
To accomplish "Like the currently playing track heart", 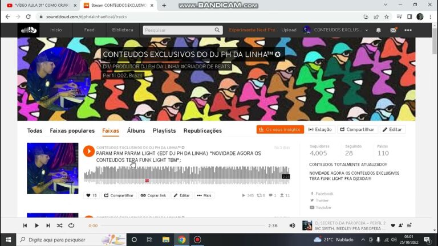I will (x=393, y=225).
